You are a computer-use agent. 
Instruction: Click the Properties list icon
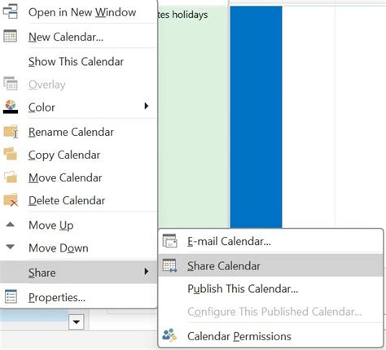[x=11, y=296]
